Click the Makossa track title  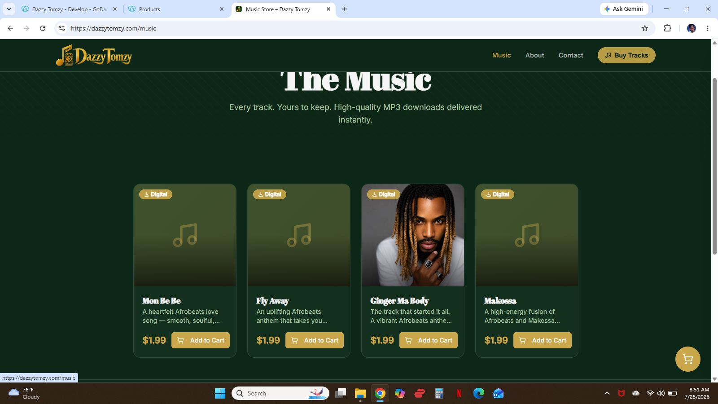coord(500,301)
